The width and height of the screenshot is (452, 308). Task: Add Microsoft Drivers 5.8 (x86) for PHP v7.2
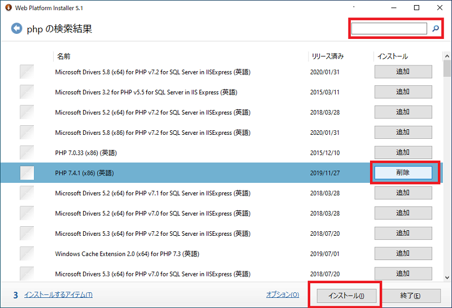pos(403,132)
